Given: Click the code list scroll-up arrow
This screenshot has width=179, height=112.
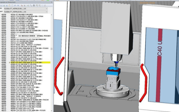Looking at the screenshot, I should point(51,15).
